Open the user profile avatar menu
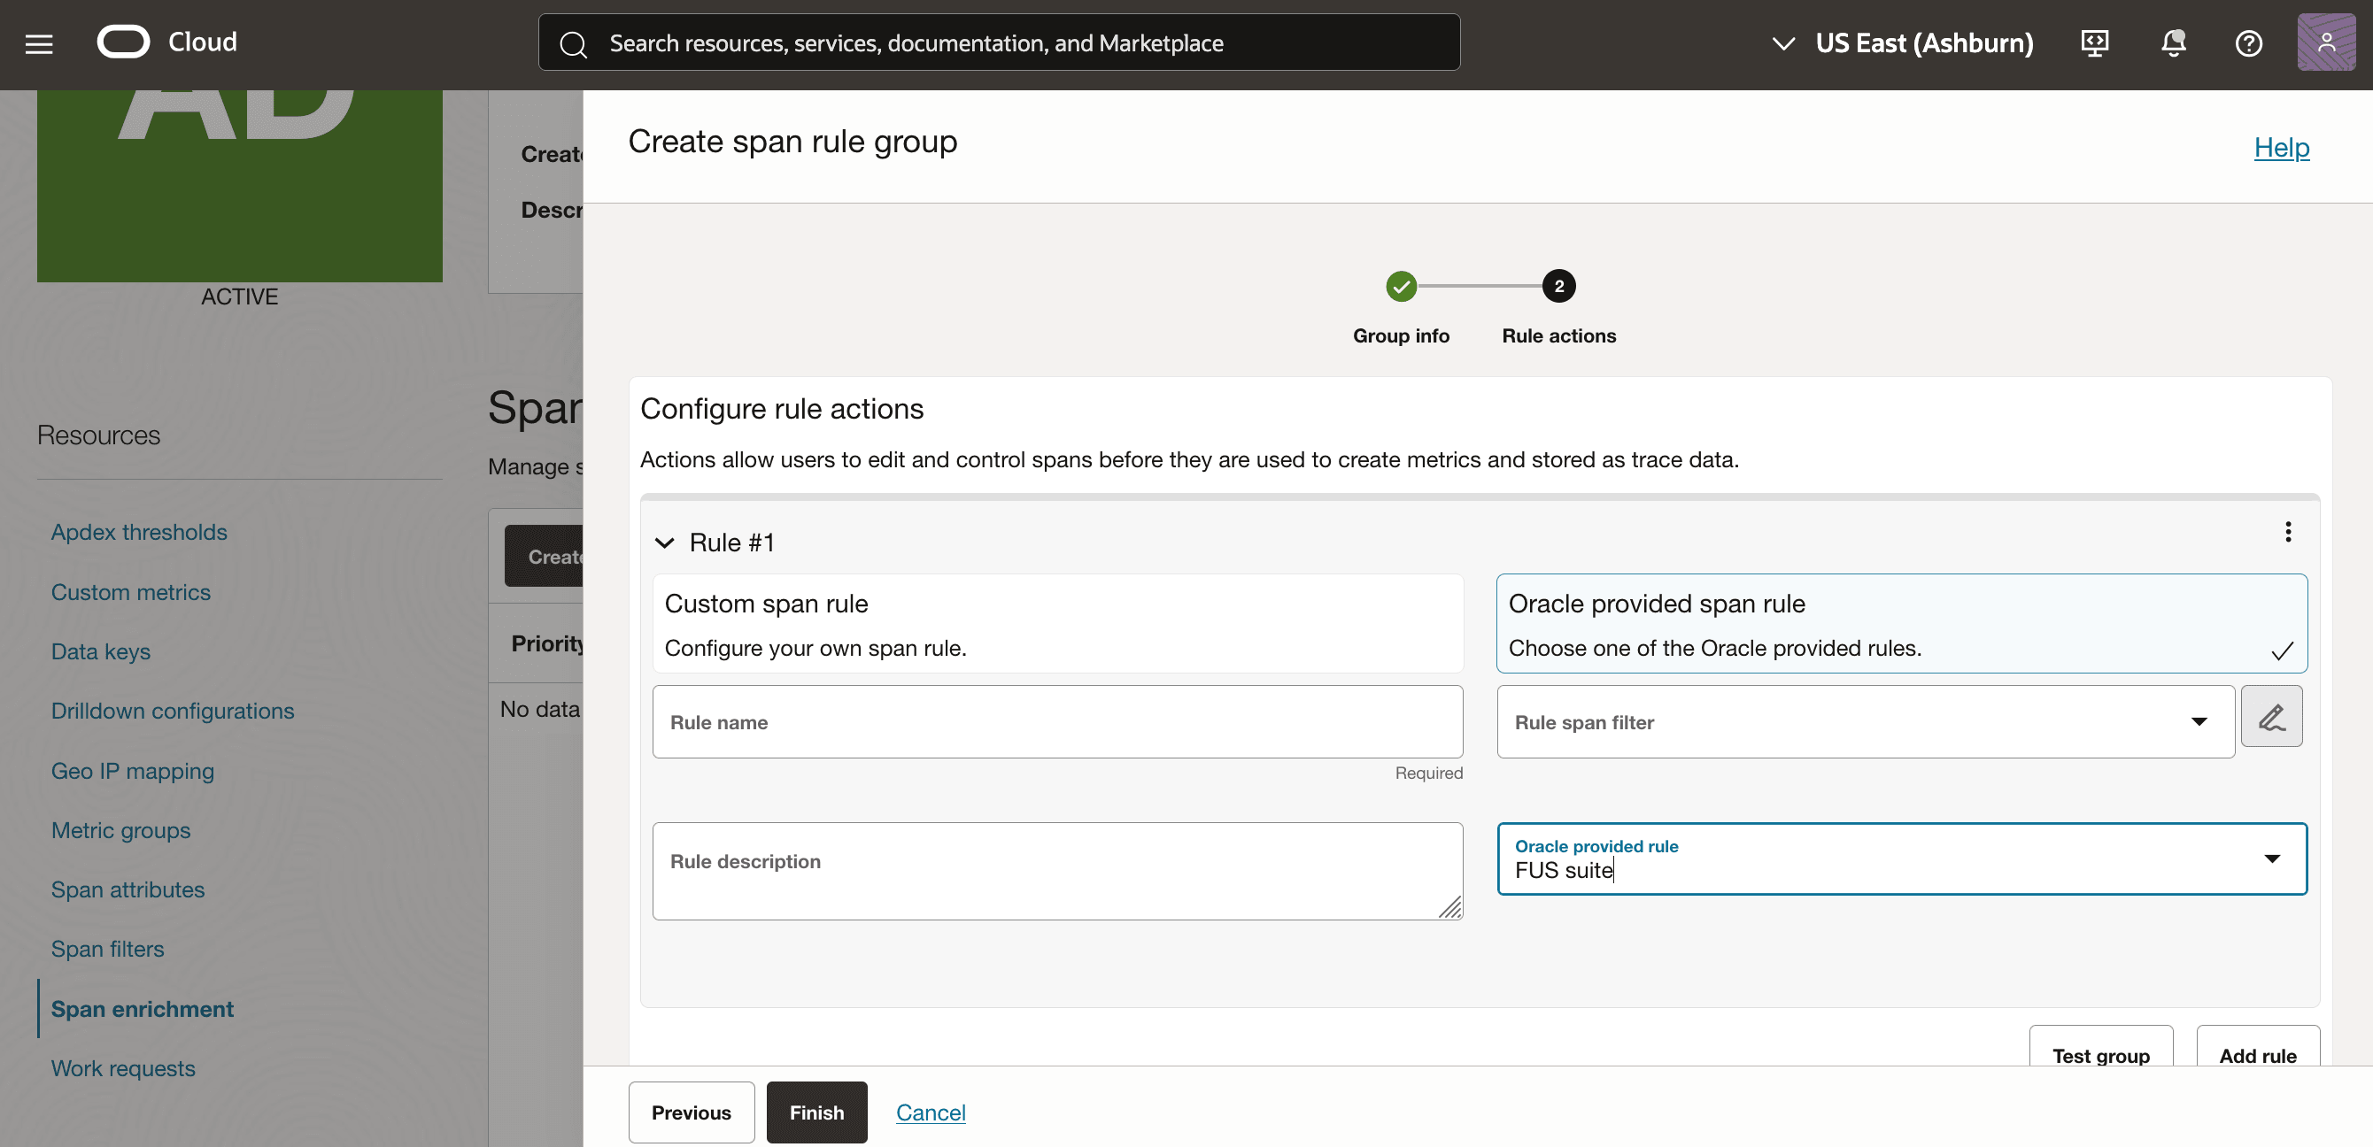 click(x=2325, y=43)
